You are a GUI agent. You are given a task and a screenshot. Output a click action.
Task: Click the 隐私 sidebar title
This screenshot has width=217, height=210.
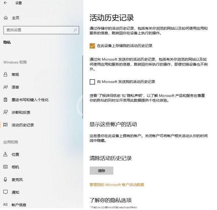point(7,42)
